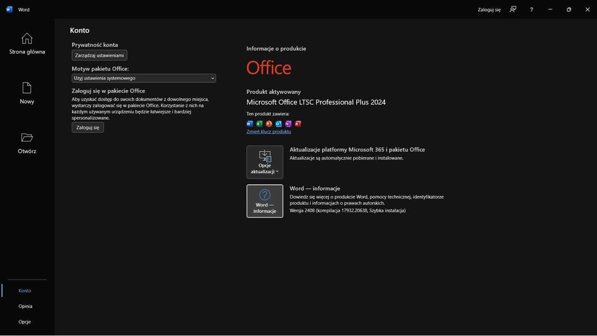Expand the Opcje aktualizacji dropdown button
The image size is (597, 336).
[264, 162]
